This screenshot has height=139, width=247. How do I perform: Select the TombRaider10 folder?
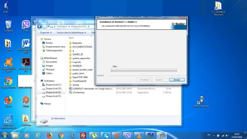coord(78,81)
